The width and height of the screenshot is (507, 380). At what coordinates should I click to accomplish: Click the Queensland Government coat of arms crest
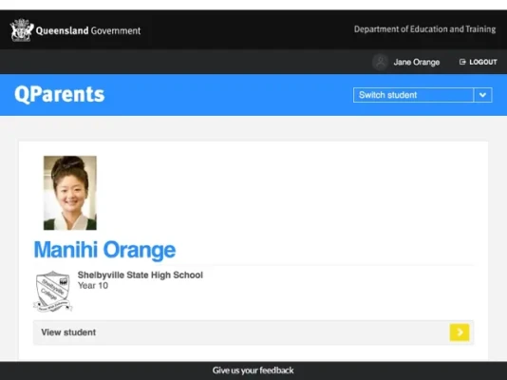click(22, 30)
